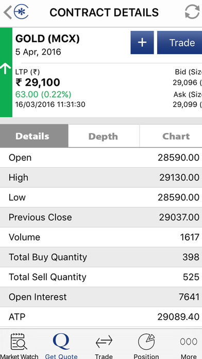Viewport: 202px width, 359px height.
Task: Tap the green up-arrow indicator strip
Action: [6, 72]
